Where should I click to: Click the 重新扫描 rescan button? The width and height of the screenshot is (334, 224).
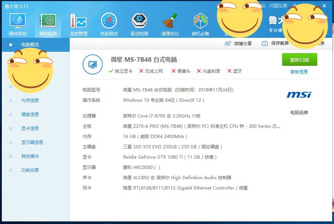tap(299, 60)
